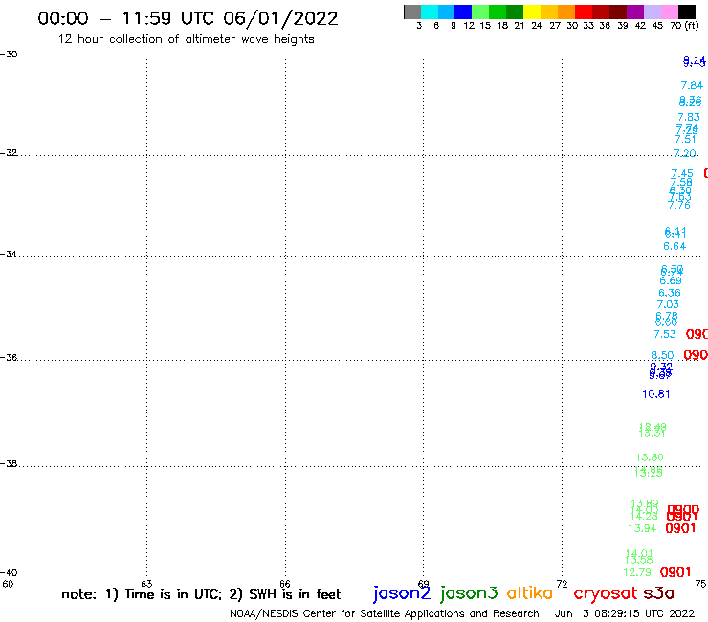Click the '24' label under the color bar
708x622 pixels.
click(537, 26)
